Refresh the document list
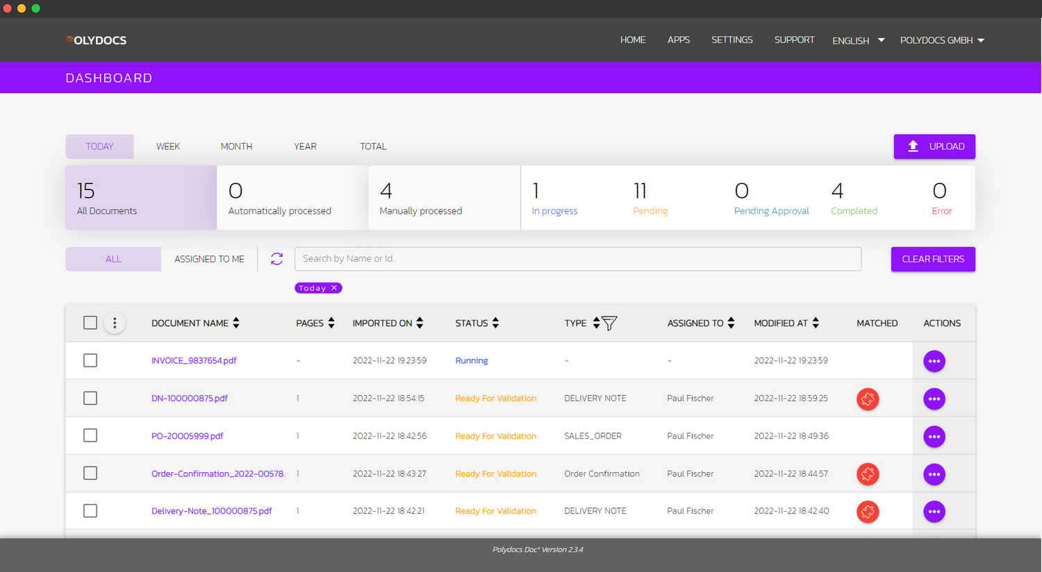This screenshot has width=1042, height=572. click(x=276, y=258)
